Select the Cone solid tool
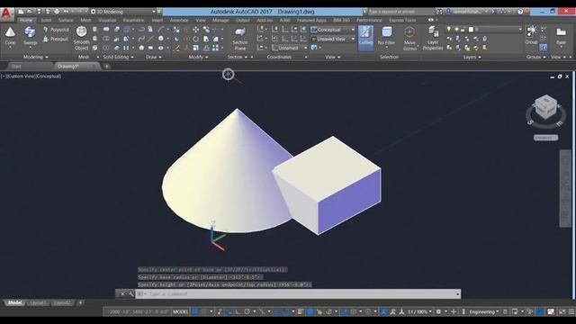Screen dimensions: 576x324 click(10, 36)
